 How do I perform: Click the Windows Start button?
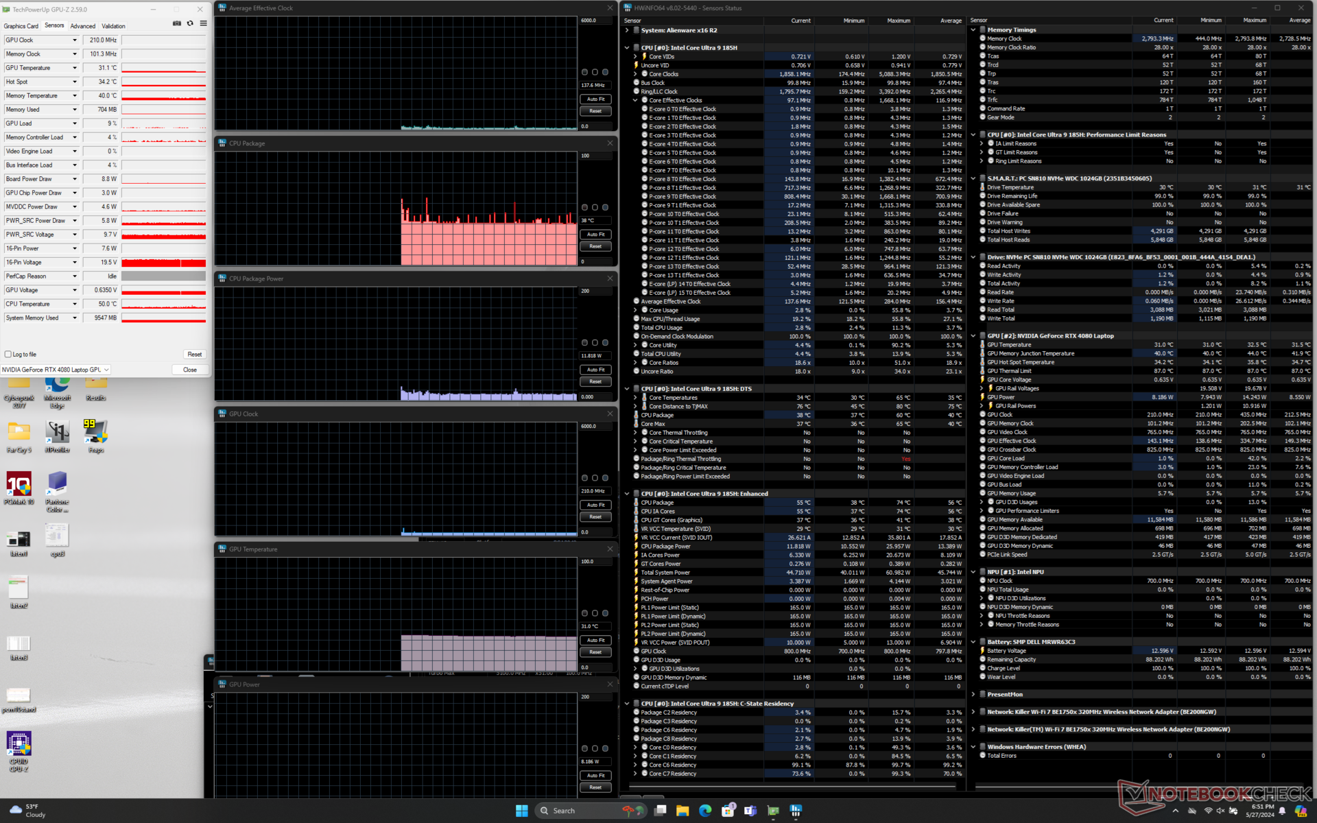pyautogui.click(x=521, y=811)
